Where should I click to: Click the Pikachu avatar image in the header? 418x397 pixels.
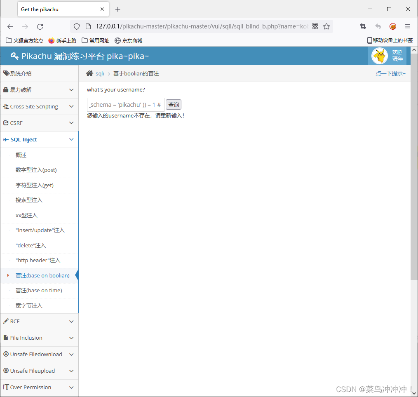[x=380, y=56]
